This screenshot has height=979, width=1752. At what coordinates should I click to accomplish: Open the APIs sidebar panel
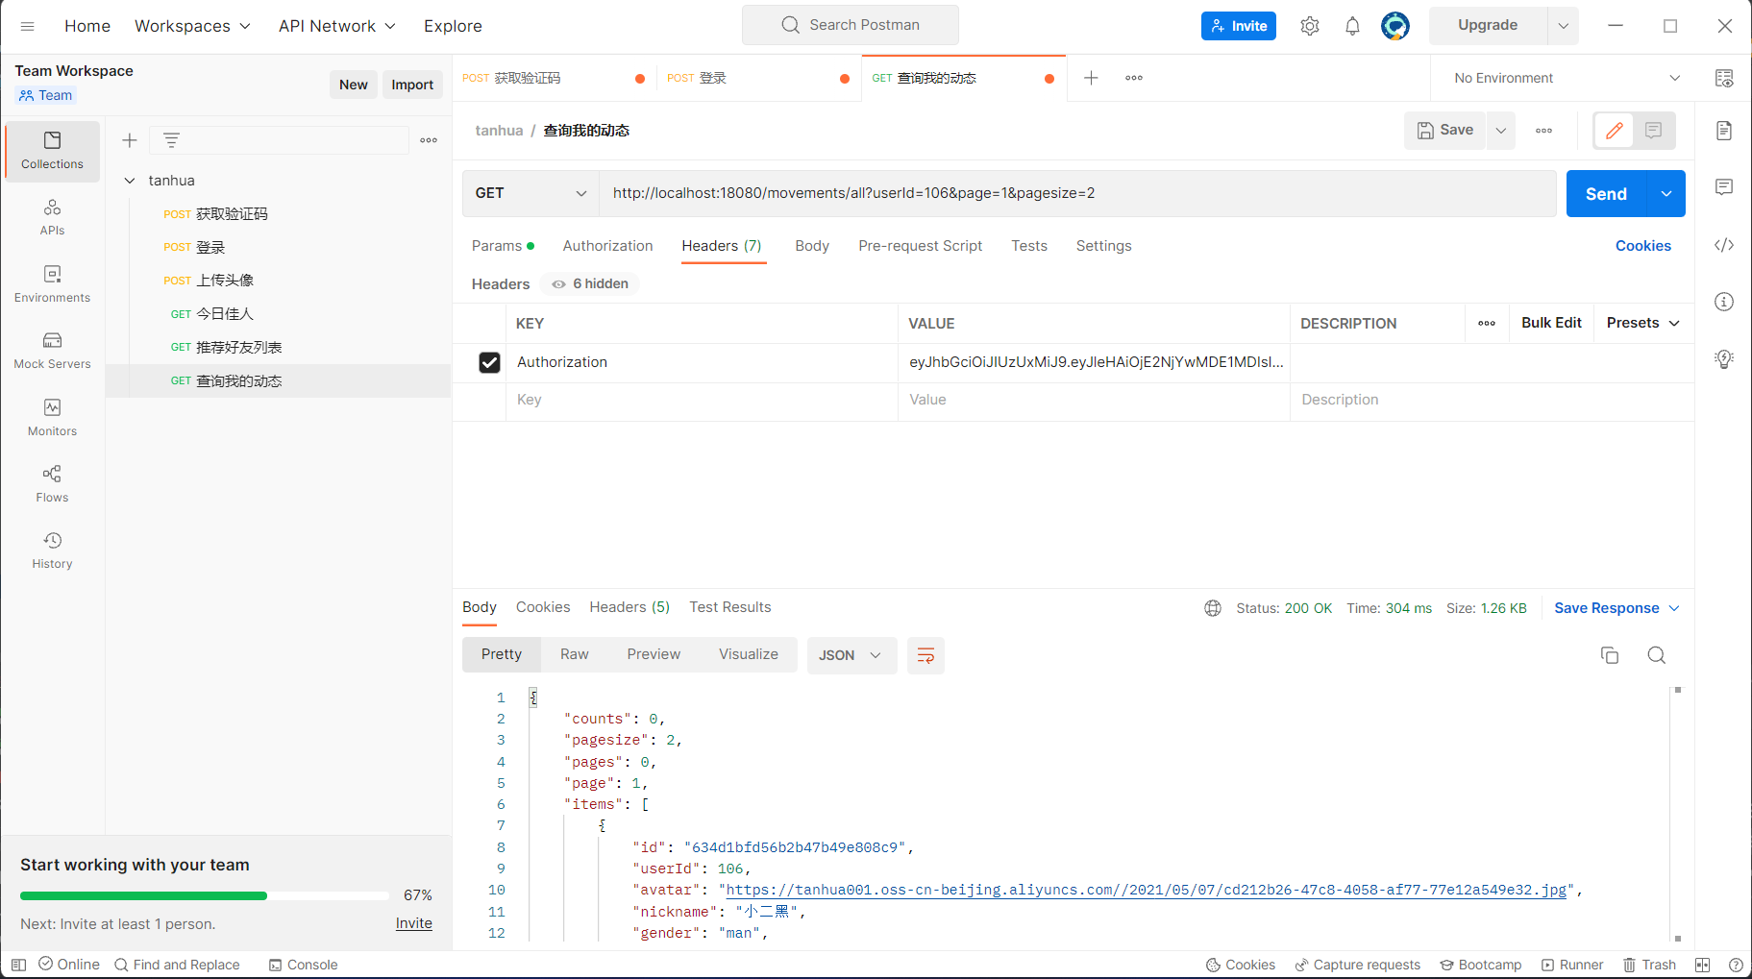click(x=52, y=217)
